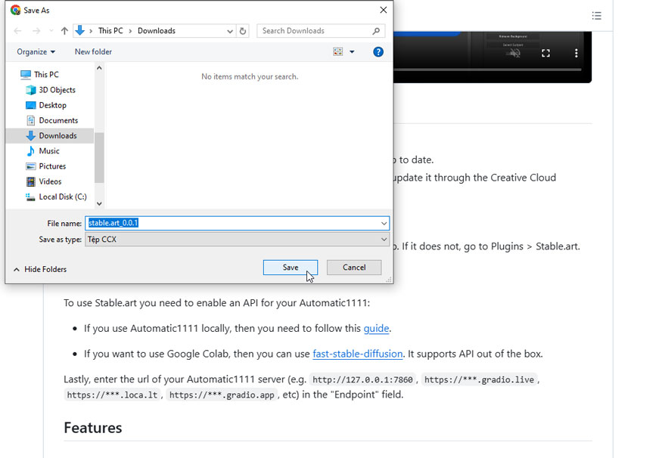Screen dimensions: 662x458
Task: Open the fast-stable-diffusion link
Action: click(x=356, y=354)
